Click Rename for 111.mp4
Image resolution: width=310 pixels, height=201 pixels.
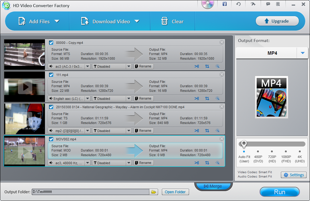[x=144, y=98]
